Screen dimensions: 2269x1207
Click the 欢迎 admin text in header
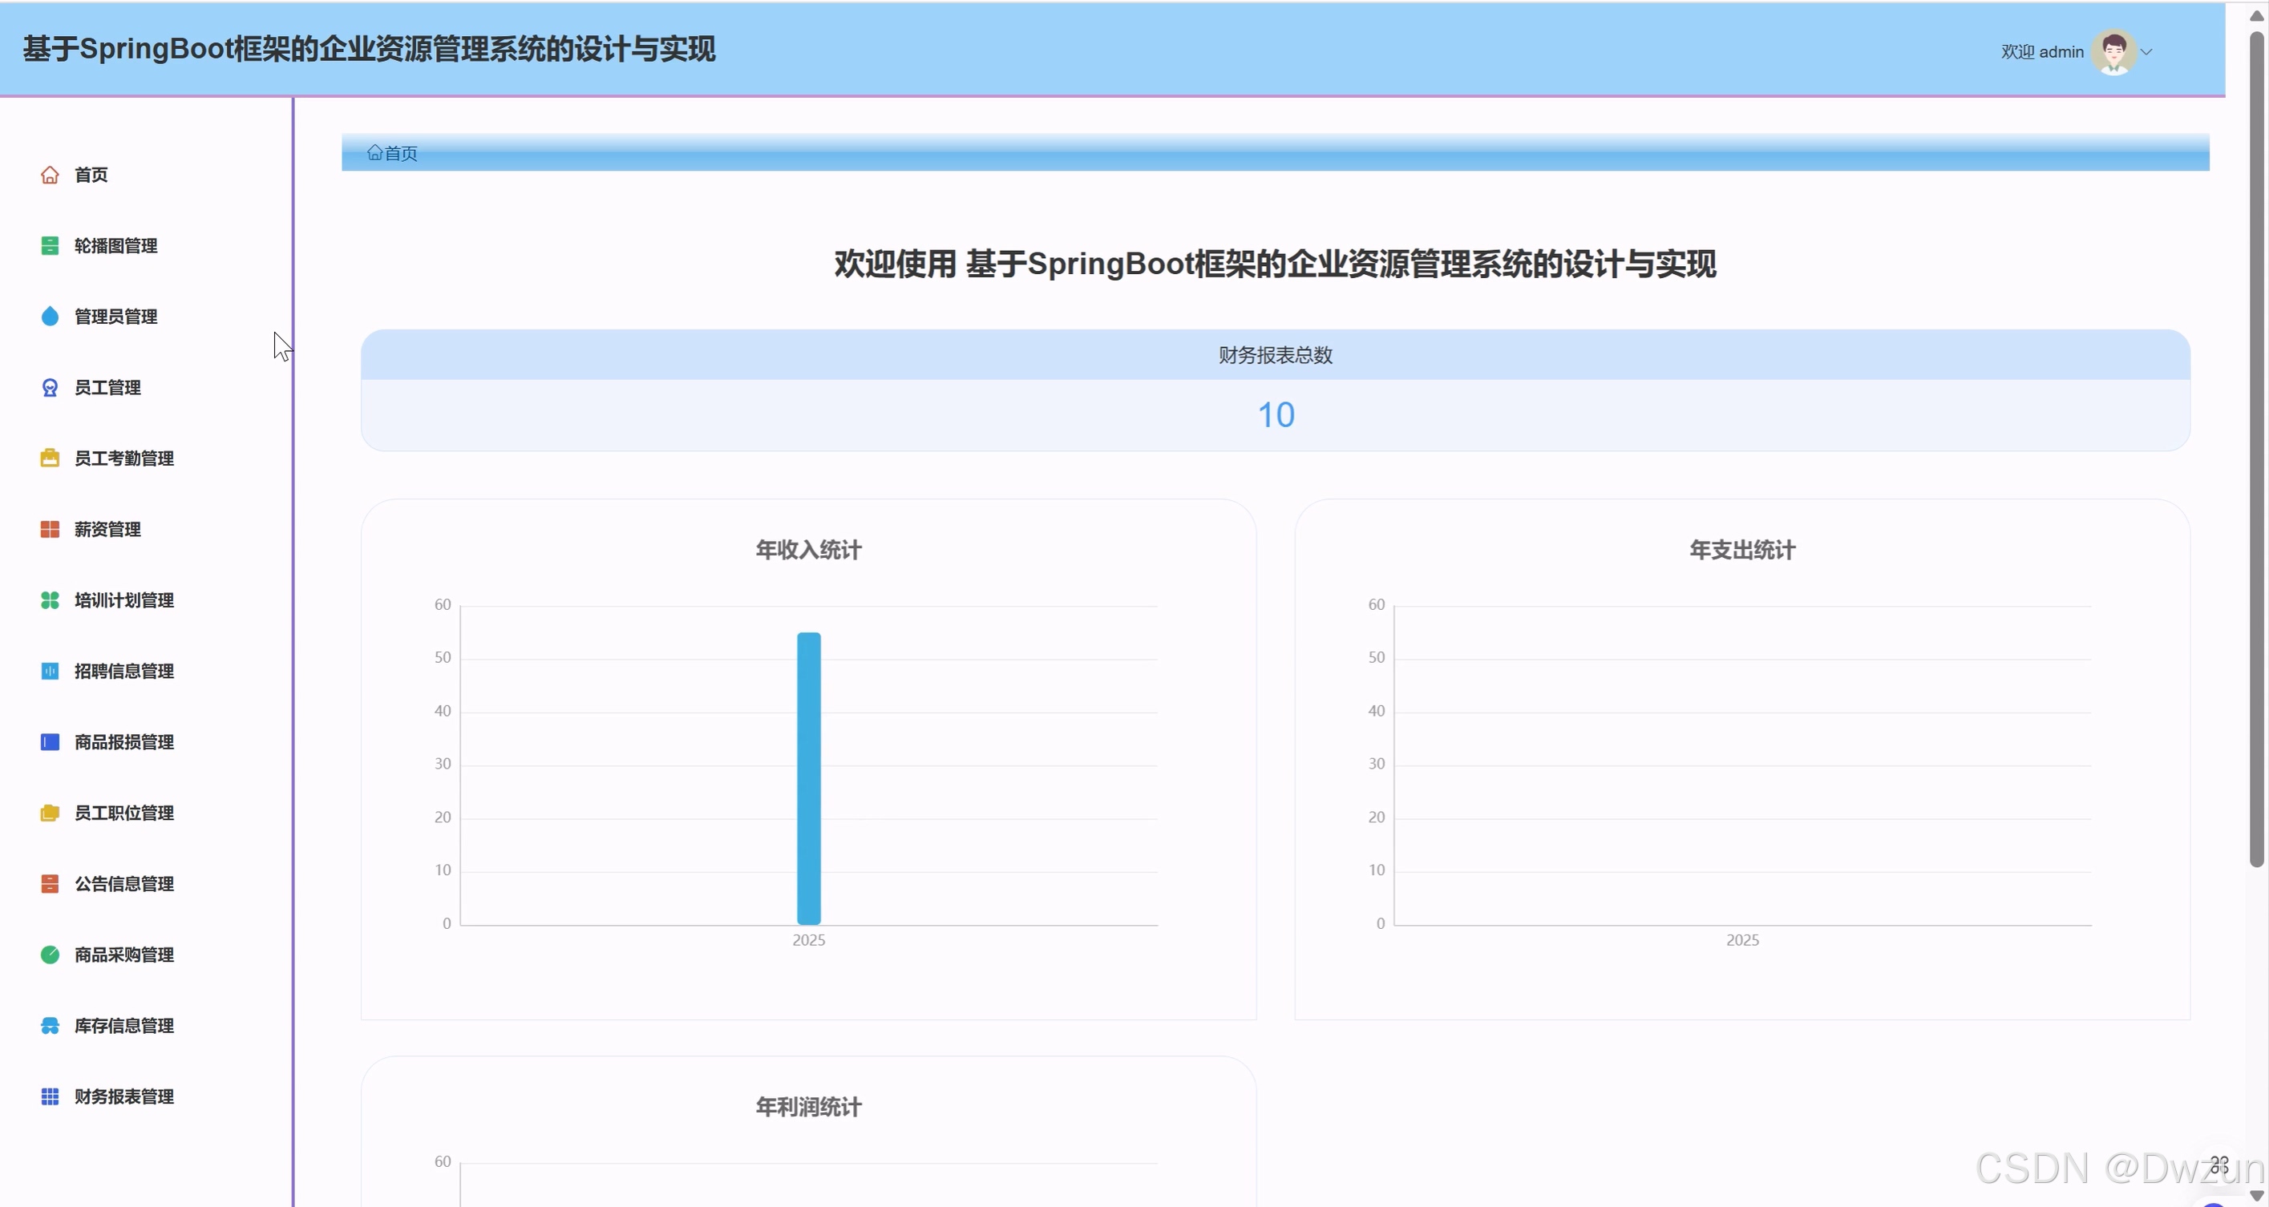coord(2042,52)
